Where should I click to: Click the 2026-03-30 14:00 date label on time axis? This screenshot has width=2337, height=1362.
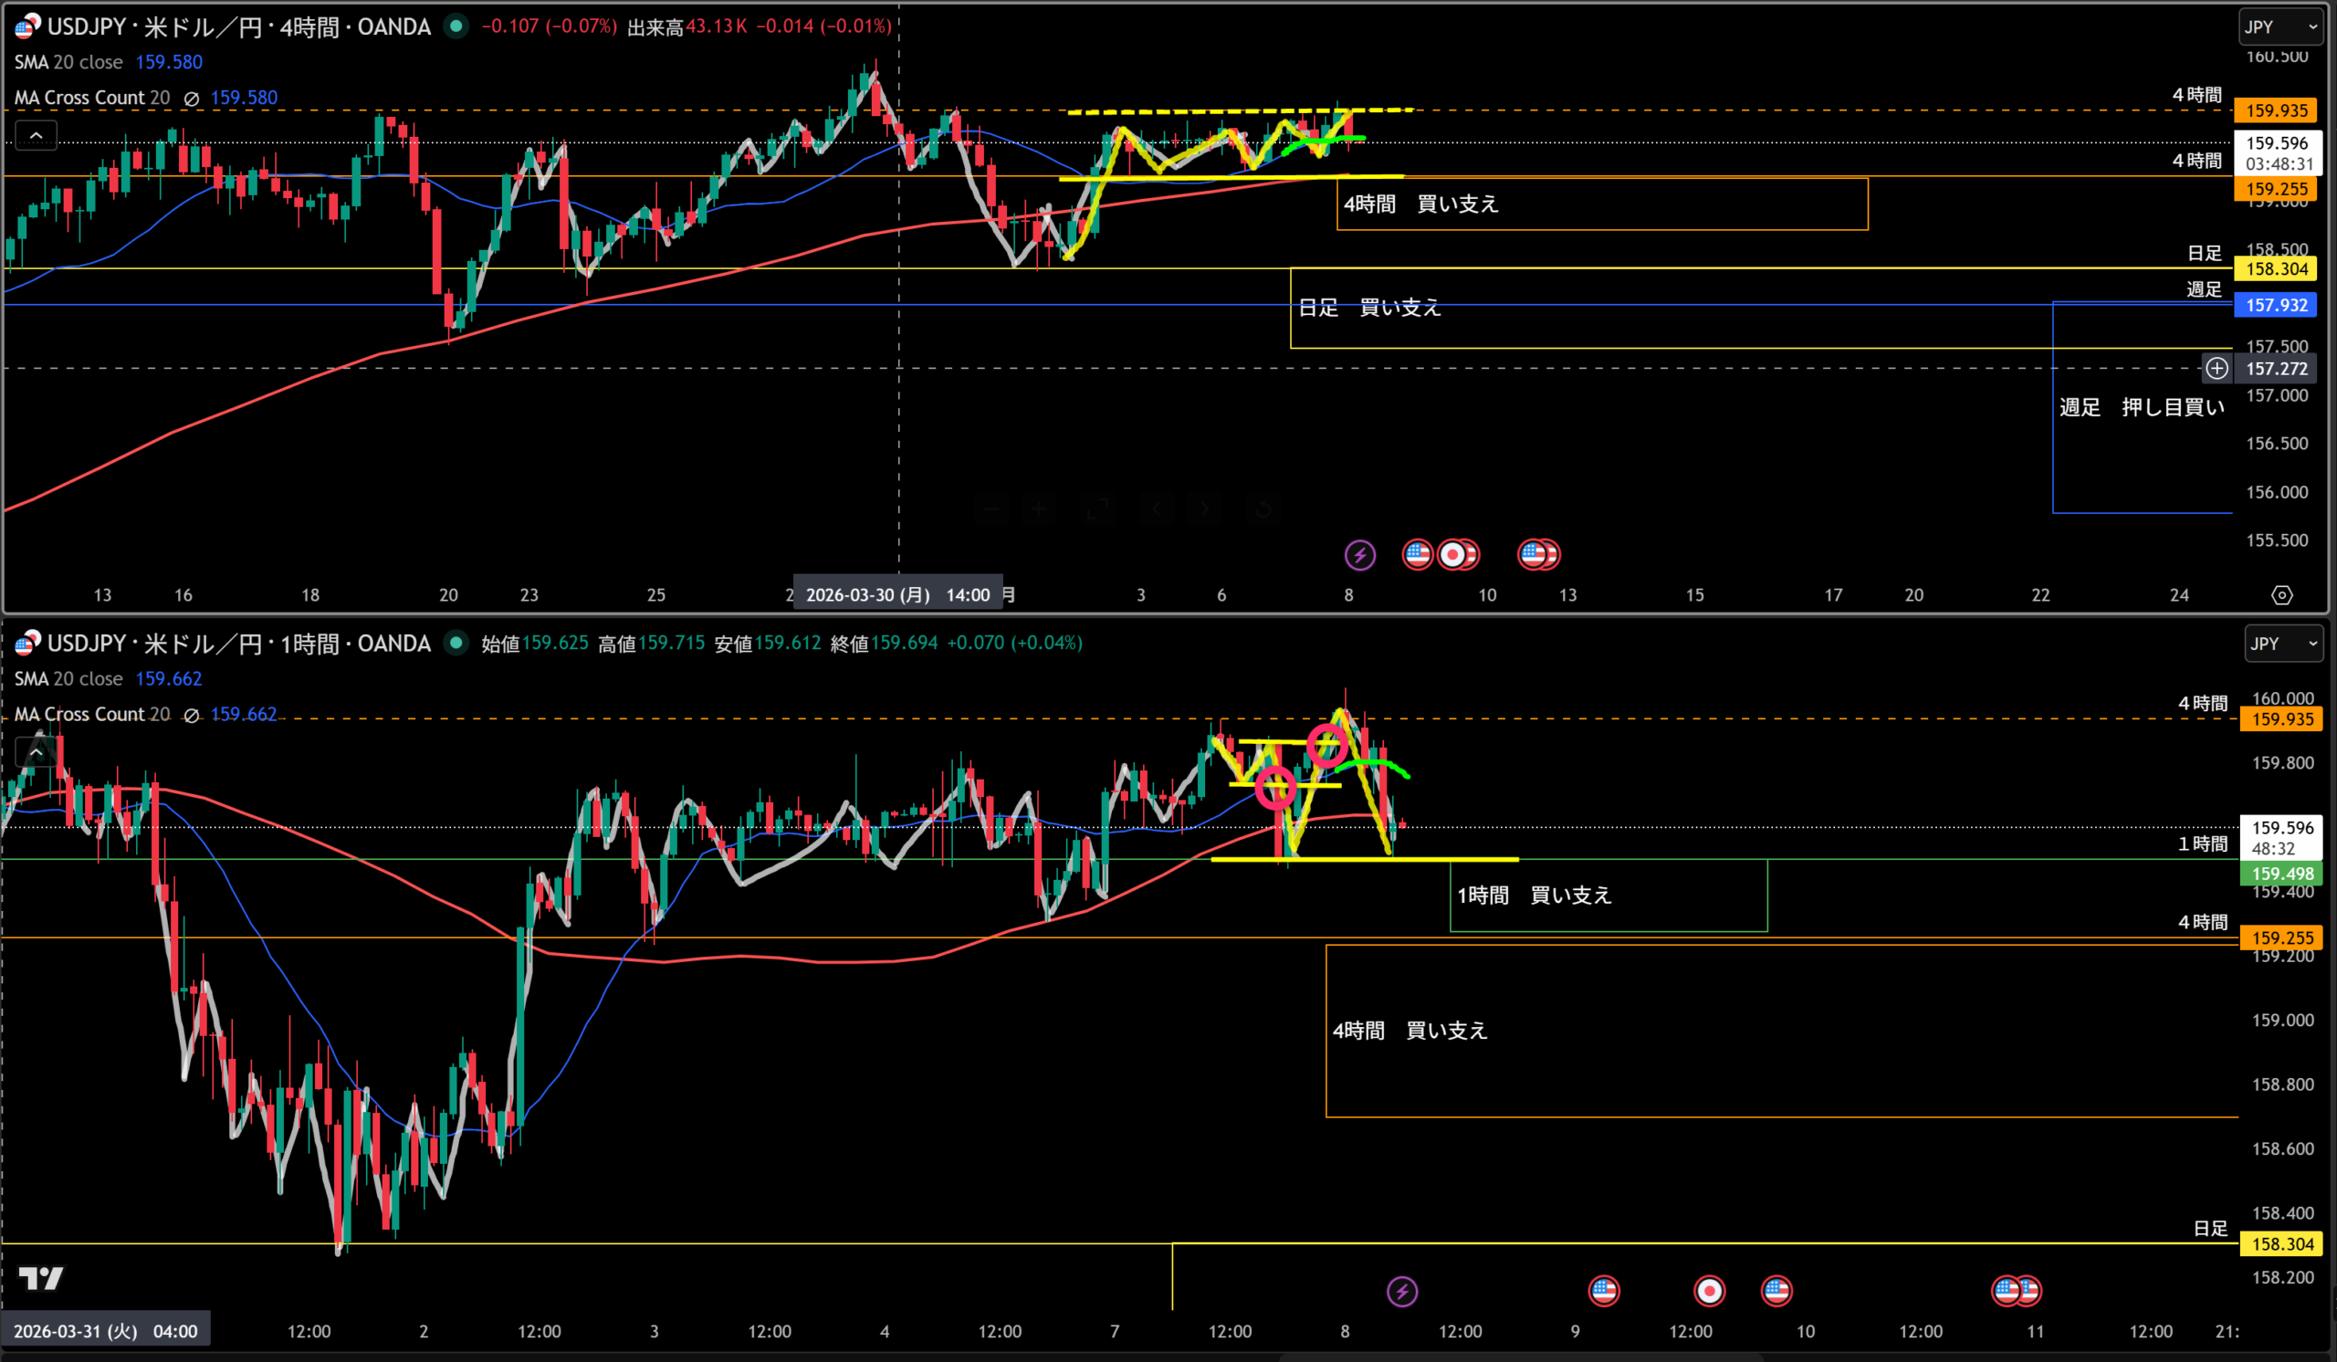pyautogui.click(x=896, y=595)
